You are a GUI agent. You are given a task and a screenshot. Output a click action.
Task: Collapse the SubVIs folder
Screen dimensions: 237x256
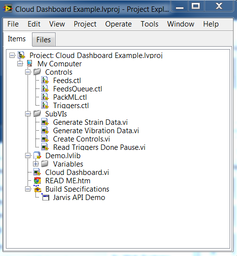[28, 114]
